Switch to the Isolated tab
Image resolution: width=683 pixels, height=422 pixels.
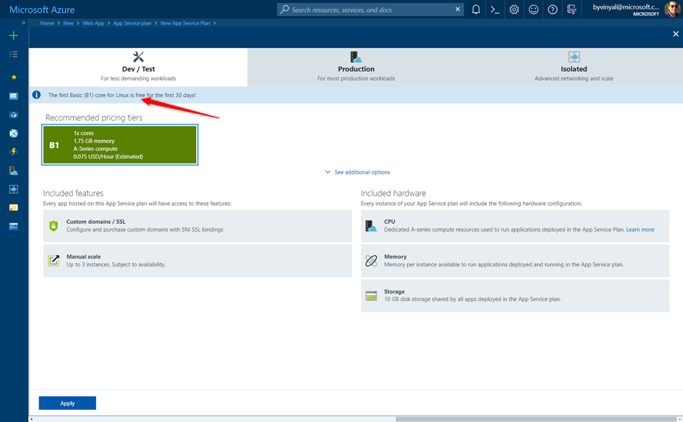click(x=574, y=67)
